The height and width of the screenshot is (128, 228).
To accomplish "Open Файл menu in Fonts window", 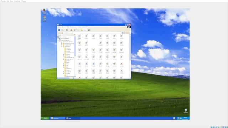I will 59,27.
